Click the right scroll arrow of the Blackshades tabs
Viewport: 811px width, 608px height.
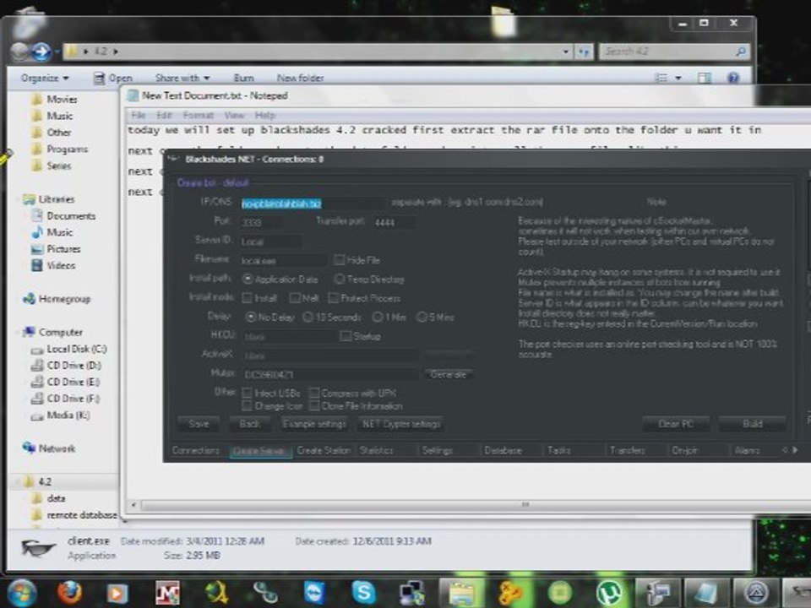coord(795,450)
